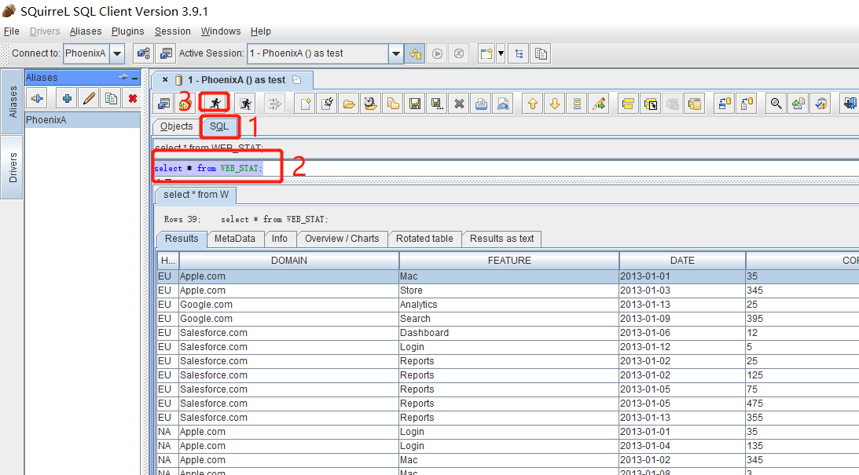Open the Session menu
The image size is (859, 475).
click(173, 31)
